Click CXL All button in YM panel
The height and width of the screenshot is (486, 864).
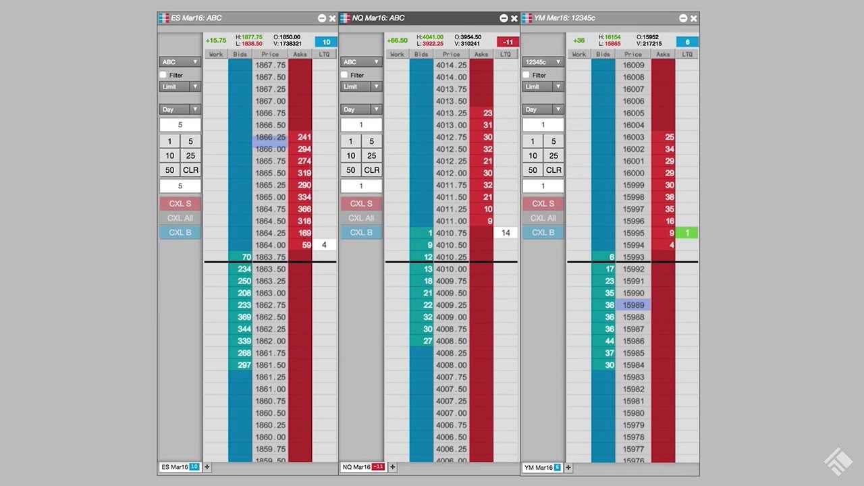pyautogui.click(x=543, y=218)
